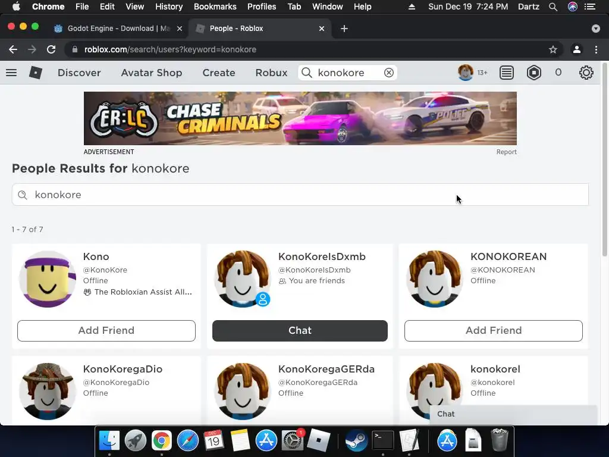
Task: Open the Bookmarks menu
Action: (x=215, y=7)
